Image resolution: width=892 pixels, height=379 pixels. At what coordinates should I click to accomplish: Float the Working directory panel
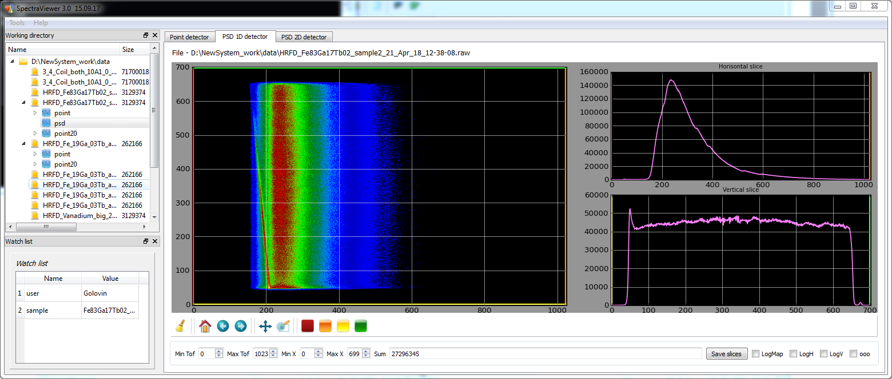click(146, 35)
